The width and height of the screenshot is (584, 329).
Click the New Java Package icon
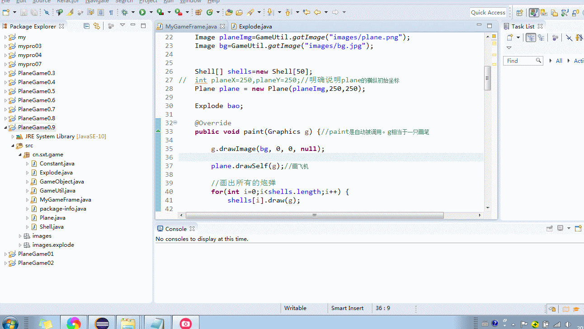[x=198, y=13]
